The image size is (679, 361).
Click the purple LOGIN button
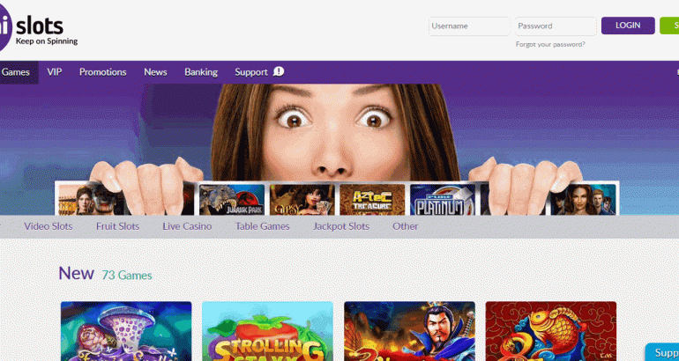click(x=628, y=26)
